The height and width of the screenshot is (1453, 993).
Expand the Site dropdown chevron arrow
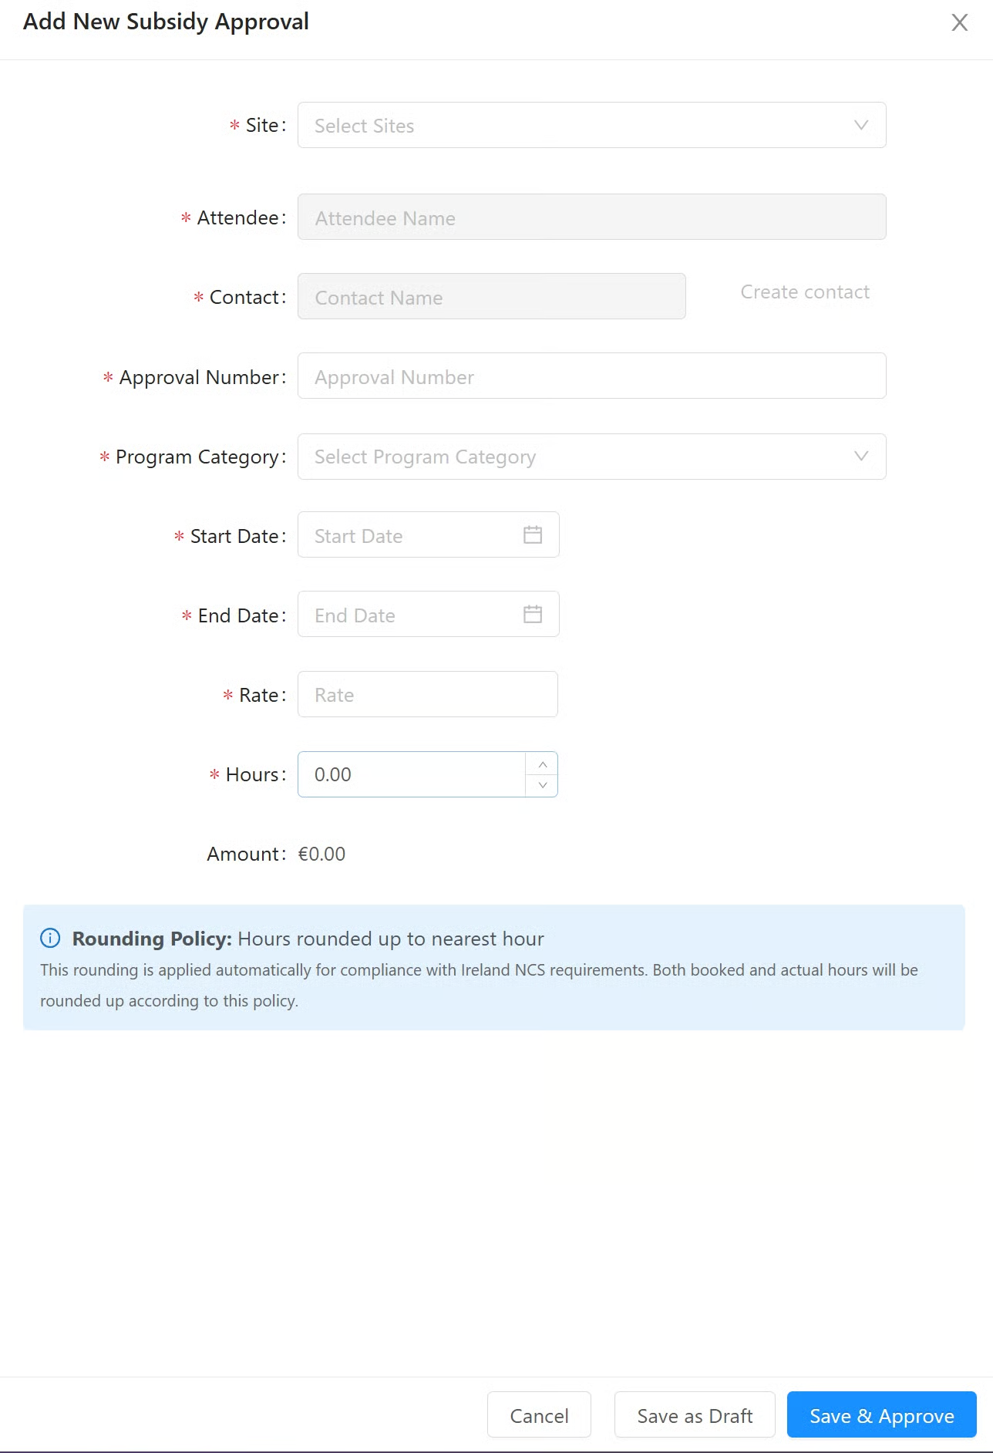pyautogui.click(x=861, y=126)
